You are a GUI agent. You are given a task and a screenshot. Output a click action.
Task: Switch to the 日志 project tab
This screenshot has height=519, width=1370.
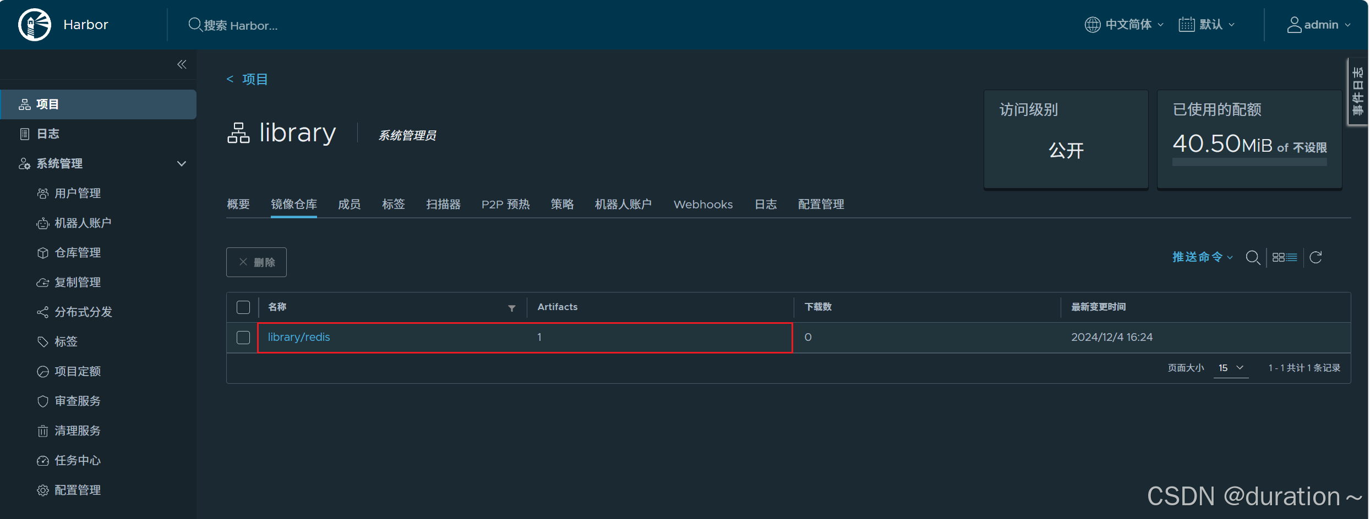pyautogui.click(x=766, y=205)
